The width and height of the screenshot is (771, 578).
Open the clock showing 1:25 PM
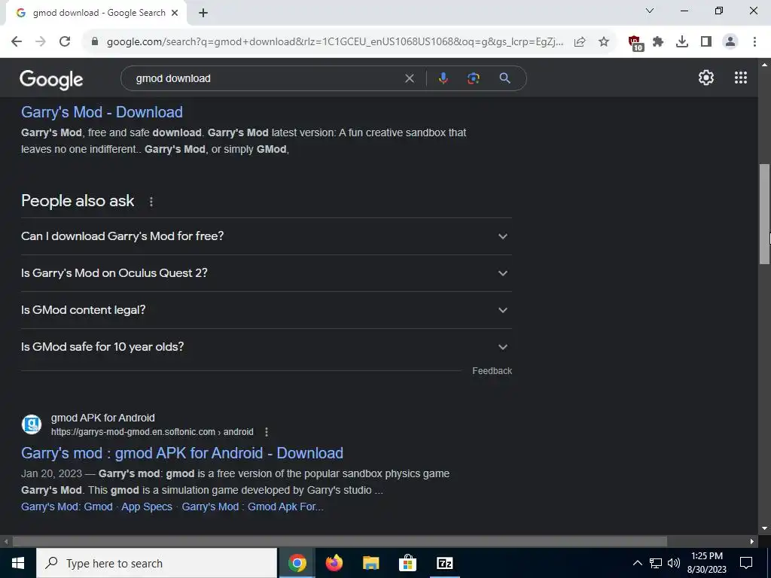point(707,563)
